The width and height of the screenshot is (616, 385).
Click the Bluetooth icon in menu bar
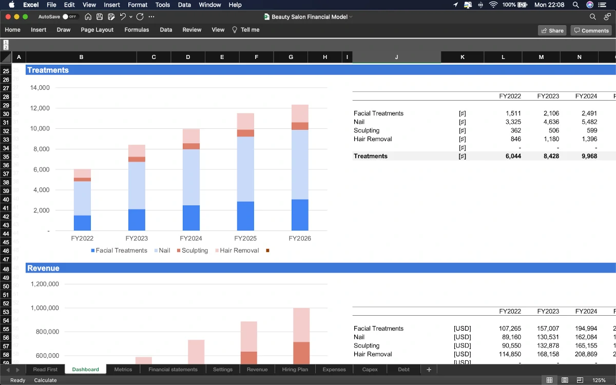pos(480,5)
